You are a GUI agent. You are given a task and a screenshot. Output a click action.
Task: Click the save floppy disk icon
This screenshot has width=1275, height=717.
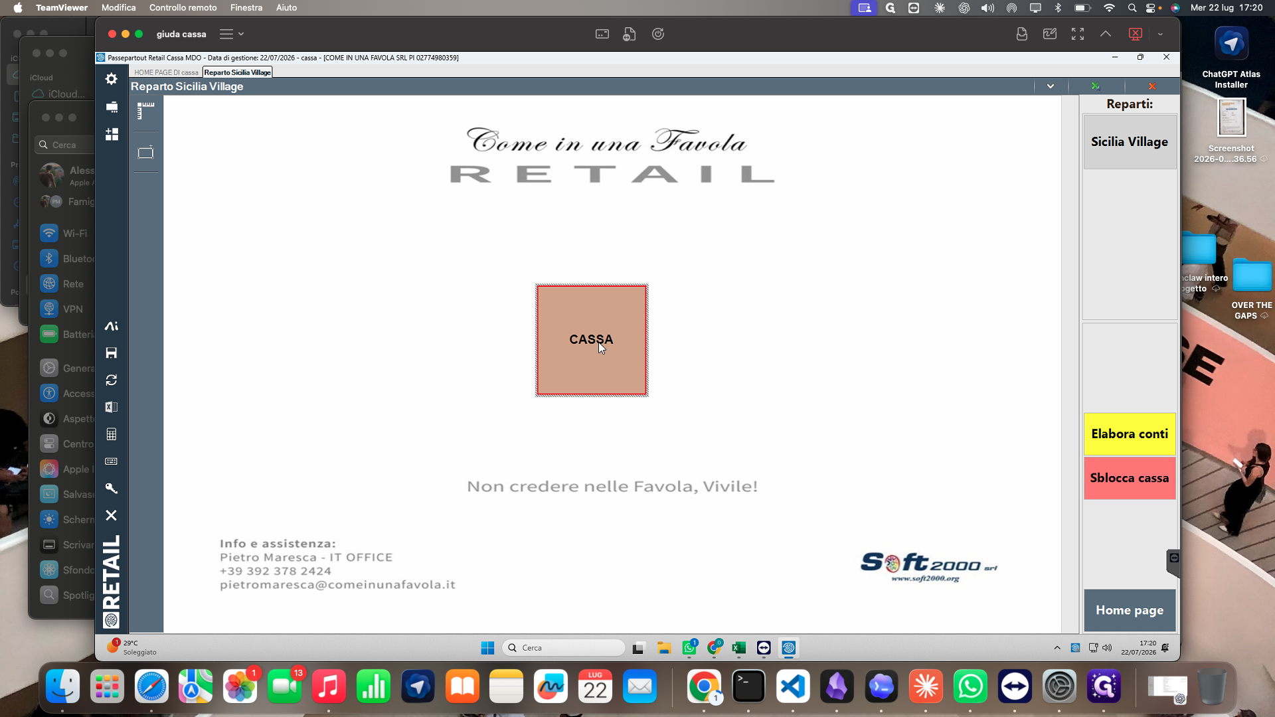(x=112, y=353)
